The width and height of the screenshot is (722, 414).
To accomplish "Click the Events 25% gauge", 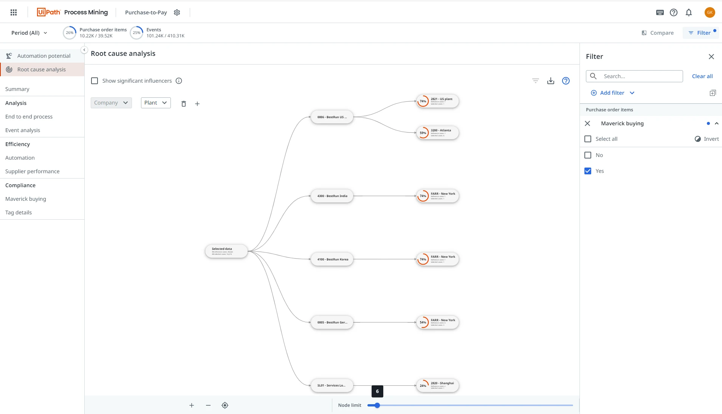I will pyautogui.click(x=136, y=33).
